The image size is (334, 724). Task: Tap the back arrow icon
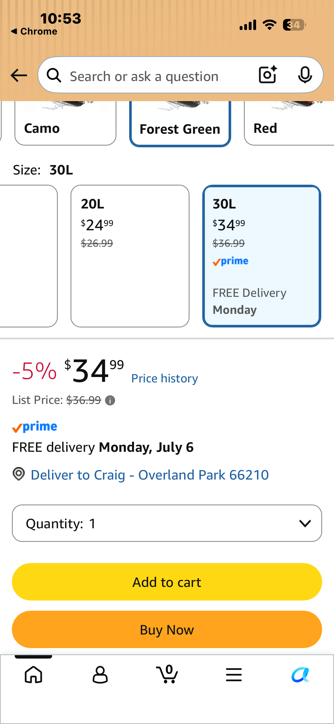tap(19, 75)
